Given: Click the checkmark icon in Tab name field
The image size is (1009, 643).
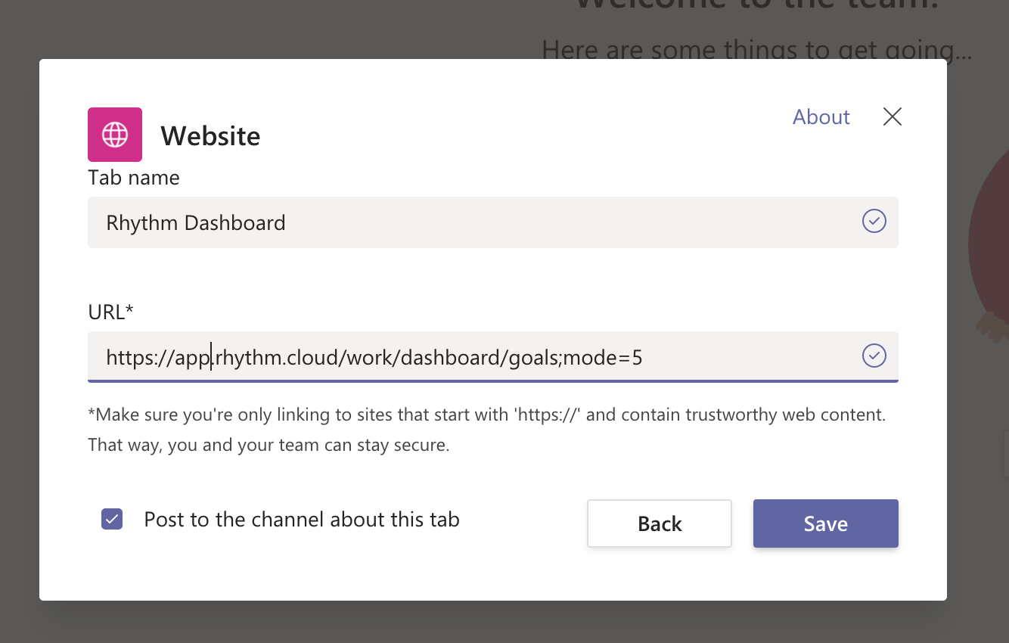Looking at the screenshot, I should [874, 221].
